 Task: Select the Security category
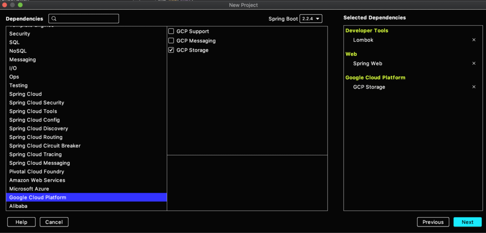click(x=86, y=34)
